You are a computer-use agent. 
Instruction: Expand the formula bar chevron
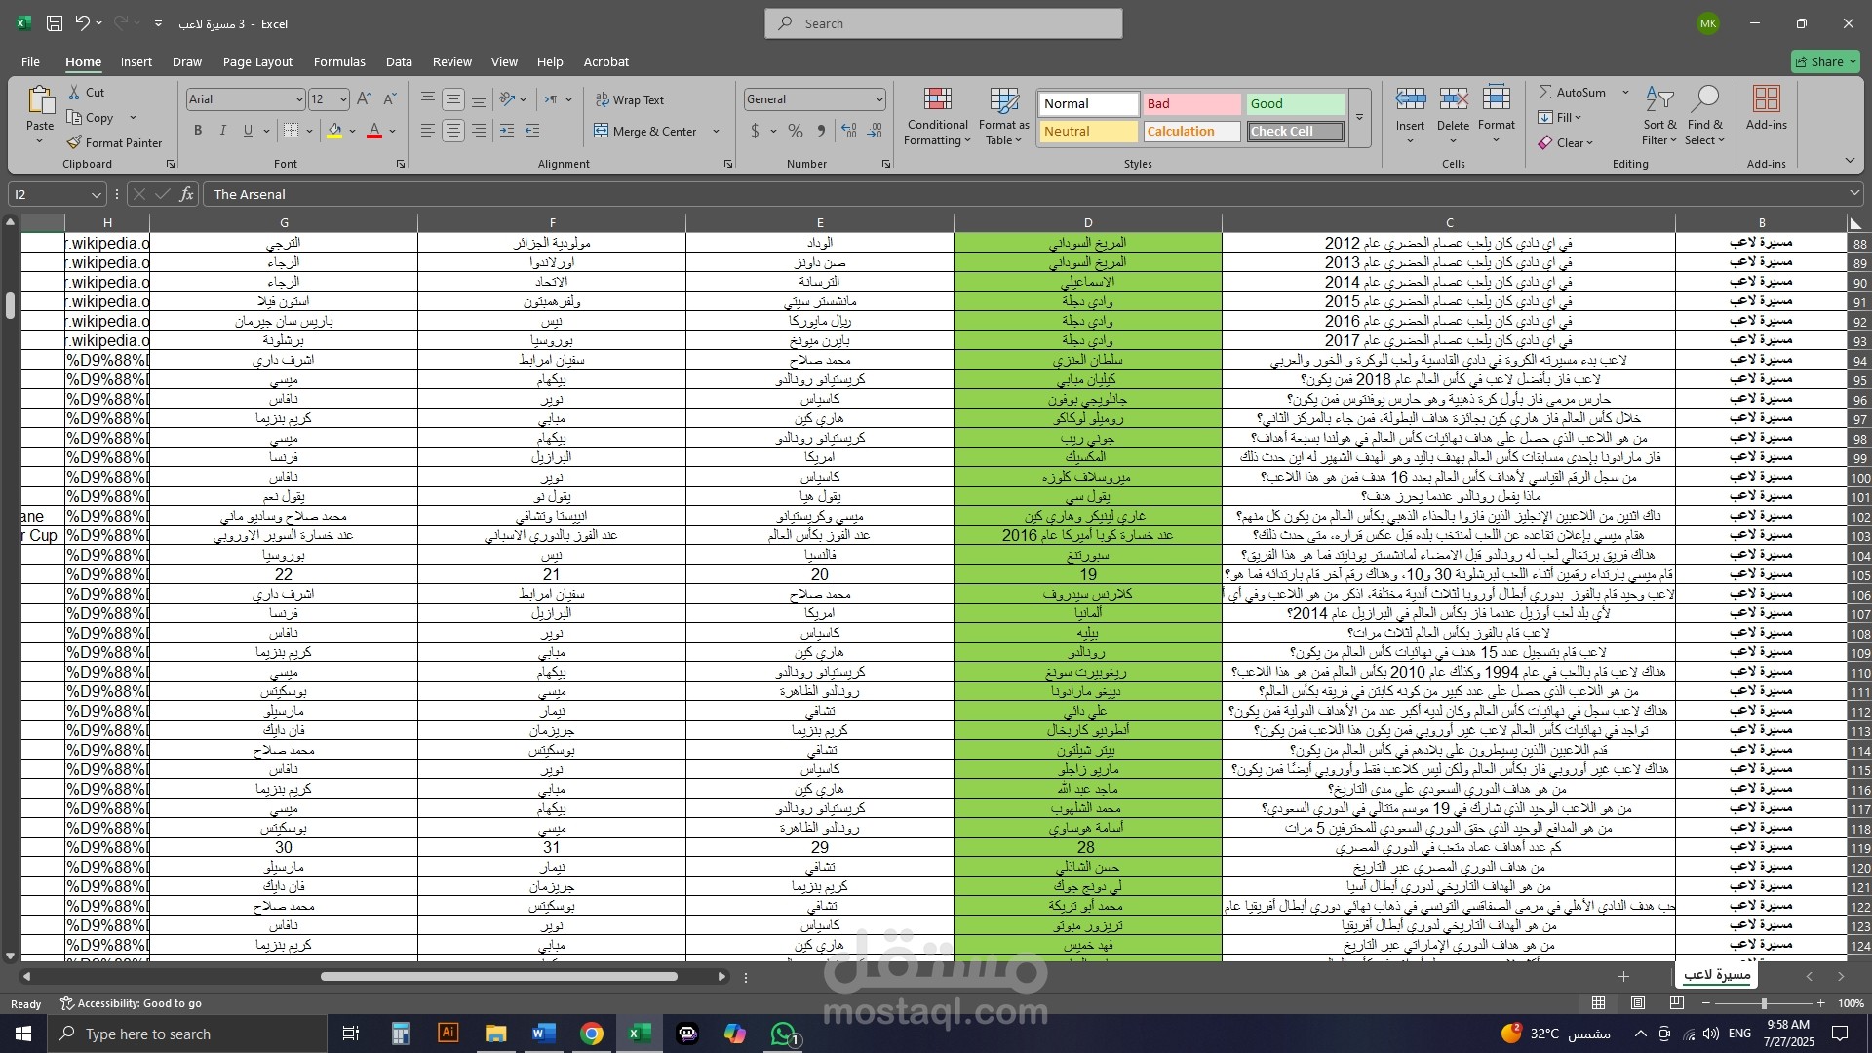1853,194
